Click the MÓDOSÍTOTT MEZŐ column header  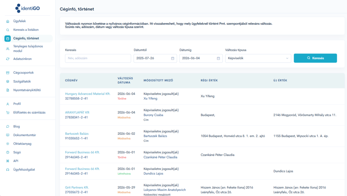pos(158,81)
